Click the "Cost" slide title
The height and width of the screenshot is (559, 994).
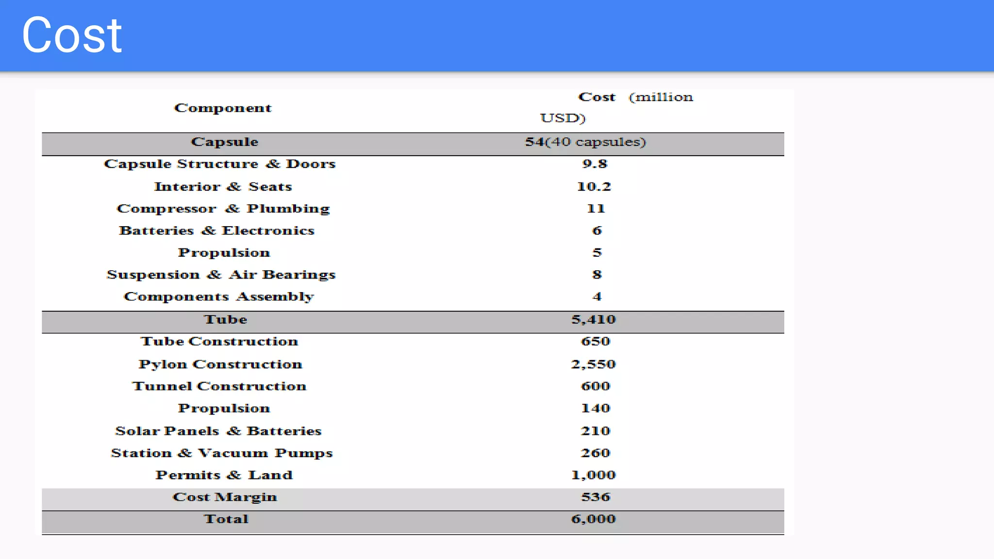coord(72,35)
